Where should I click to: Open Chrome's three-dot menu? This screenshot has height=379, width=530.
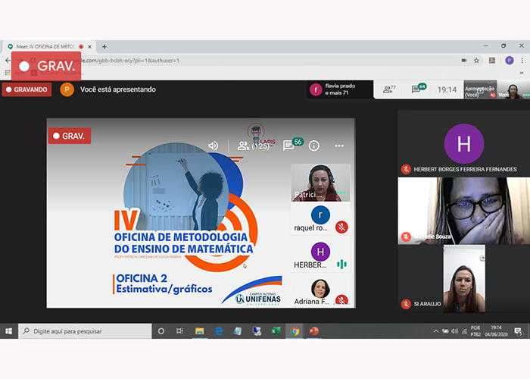(522, 61)
